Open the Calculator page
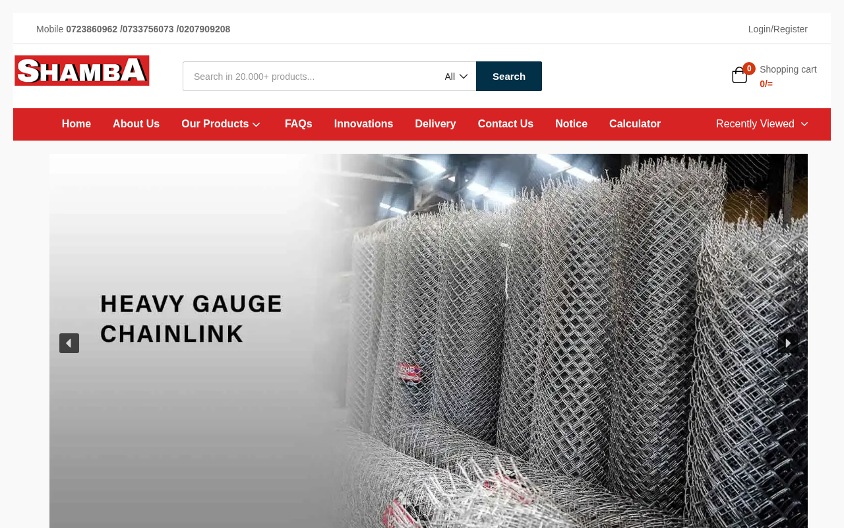This screenshot has width=844, height=528. click(x=635, y=124)
